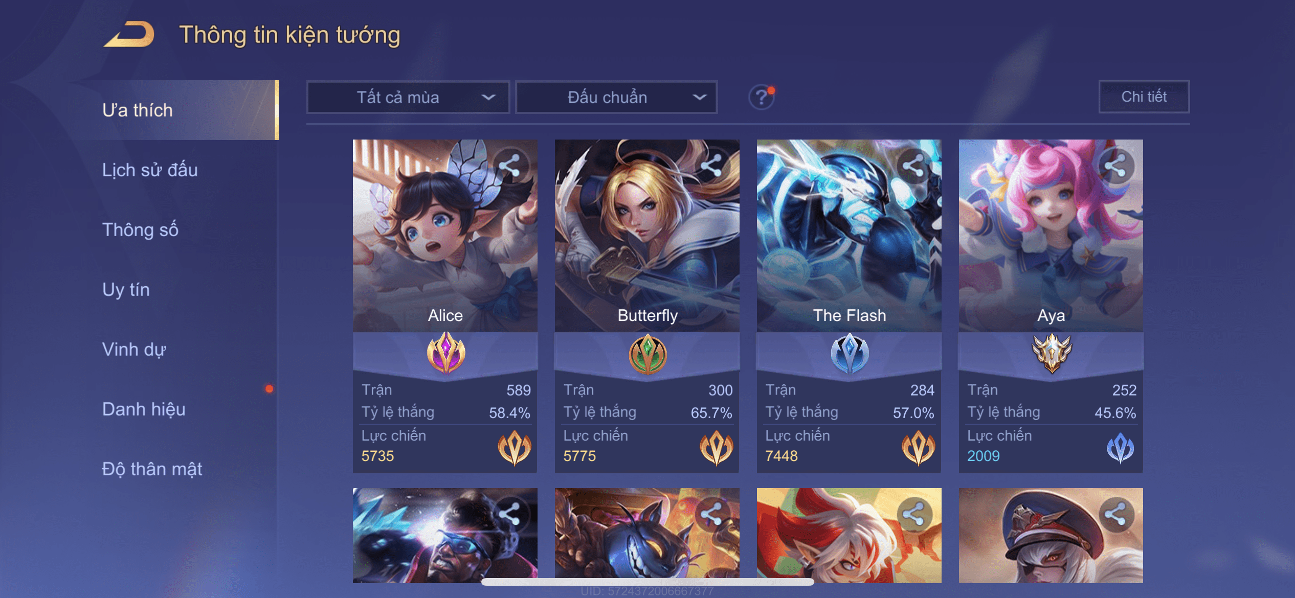The image size is (1295, 598).
Task: Open the question mark help icon
Action: click(762, 97)
